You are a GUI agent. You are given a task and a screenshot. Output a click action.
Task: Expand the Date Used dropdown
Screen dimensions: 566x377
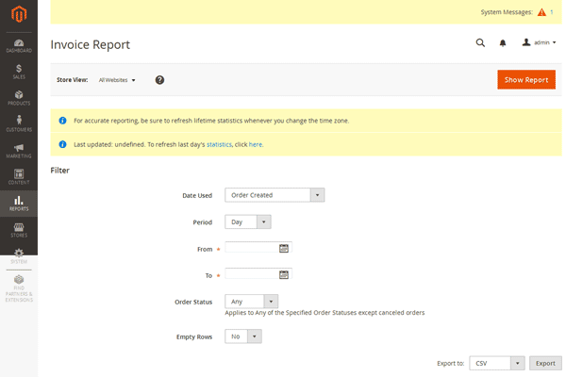(x=275, y=195)
